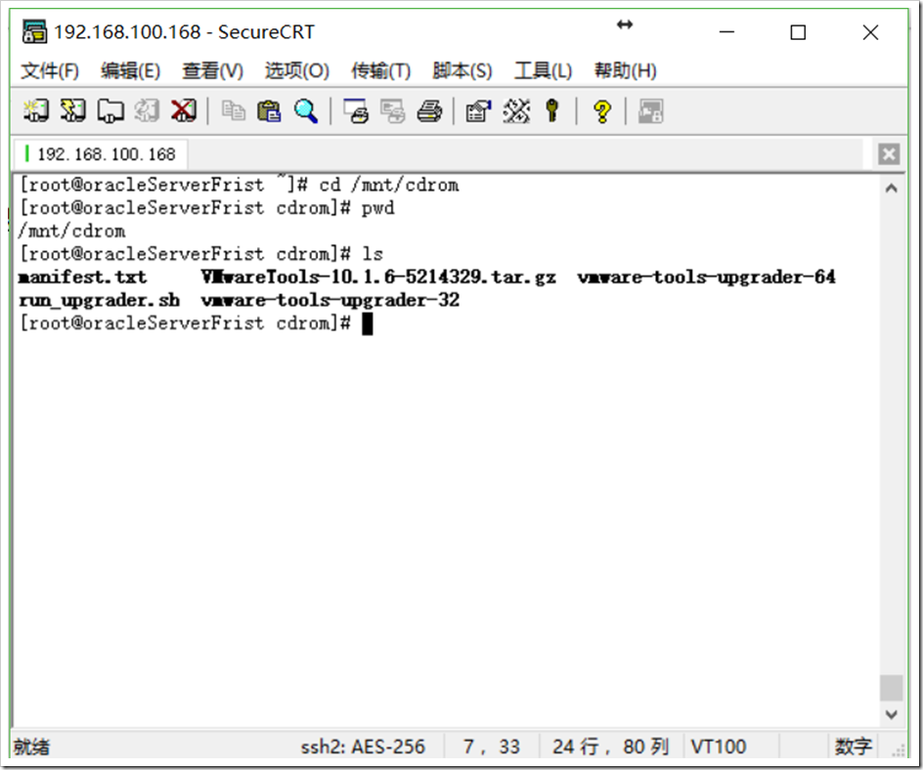
Task: Close the session tab with gray X
Action: (x=889, y=154)
